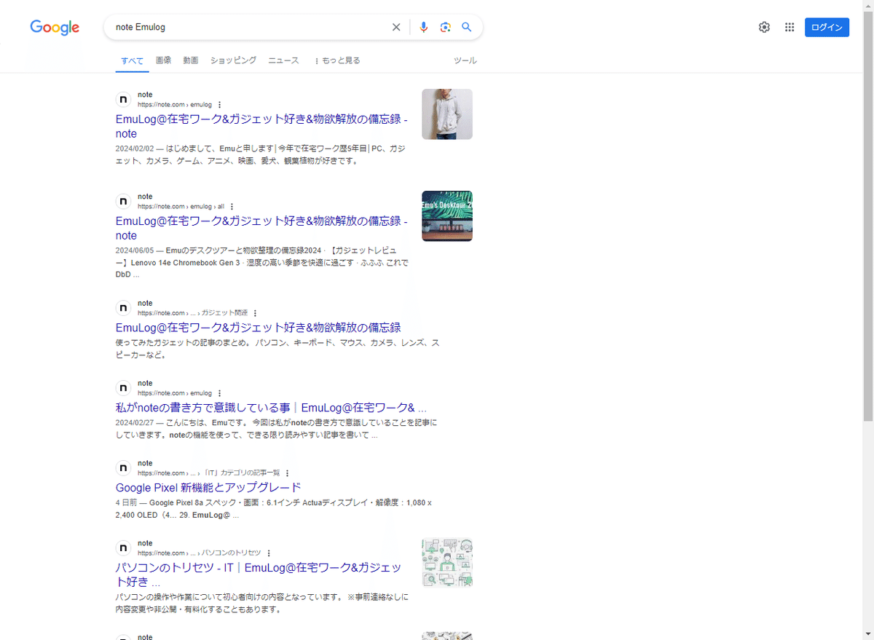
Task: Switch to the 画像 tab
Action: point(163,60)
